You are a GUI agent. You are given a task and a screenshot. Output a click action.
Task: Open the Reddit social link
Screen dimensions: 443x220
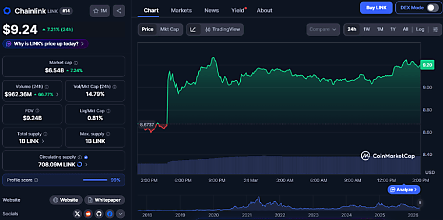[88, 214]
